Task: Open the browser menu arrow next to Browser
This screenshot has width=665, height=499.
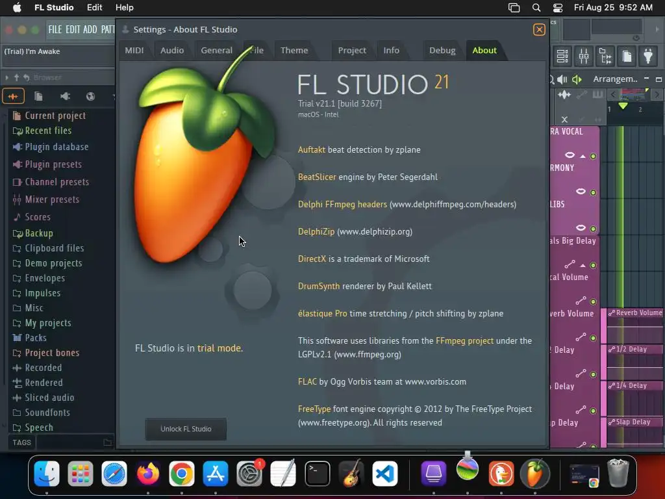Action: [6, 77]
